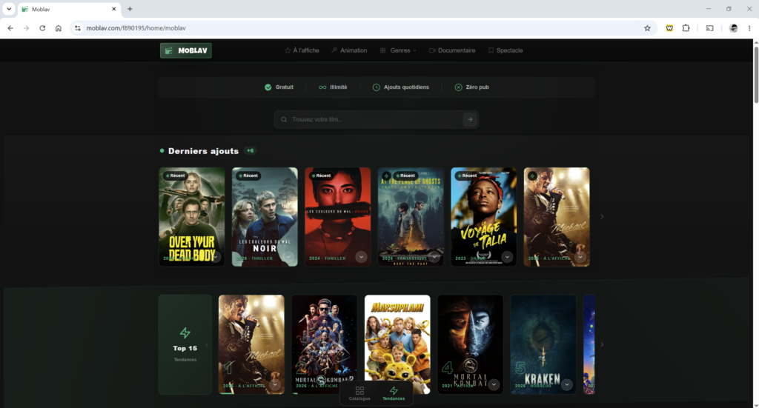Image resolution: width=759 pixels, height=408 pixels.
Task: Click the lightning icon in Top 15 tile
Action: point(185,332)
